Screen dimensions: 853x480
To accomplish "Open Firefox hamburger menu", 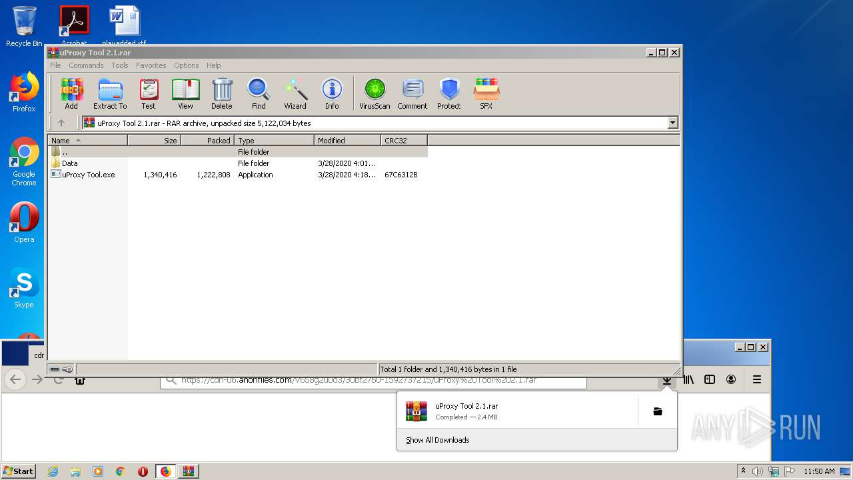I will tap(757, 379).
